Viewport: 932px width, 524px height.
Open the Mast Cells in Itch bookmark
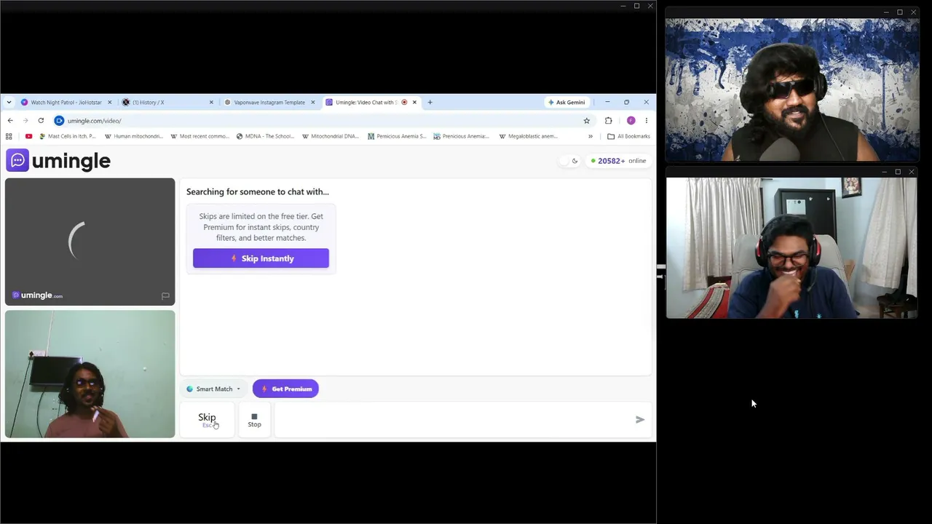click(x=68, y=136)
